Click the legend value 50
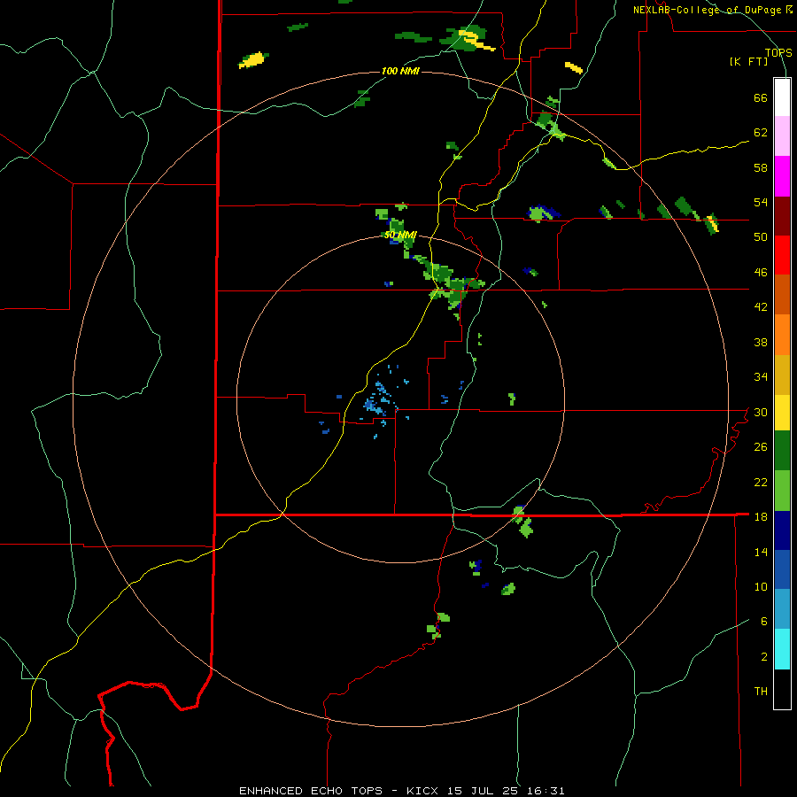Image resolution: width=797 pixels, height=797 pixels. 761,236
